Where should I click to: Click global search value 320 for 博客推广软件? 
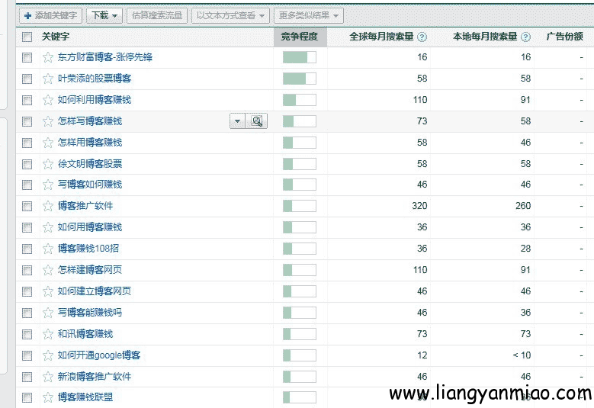419,206
